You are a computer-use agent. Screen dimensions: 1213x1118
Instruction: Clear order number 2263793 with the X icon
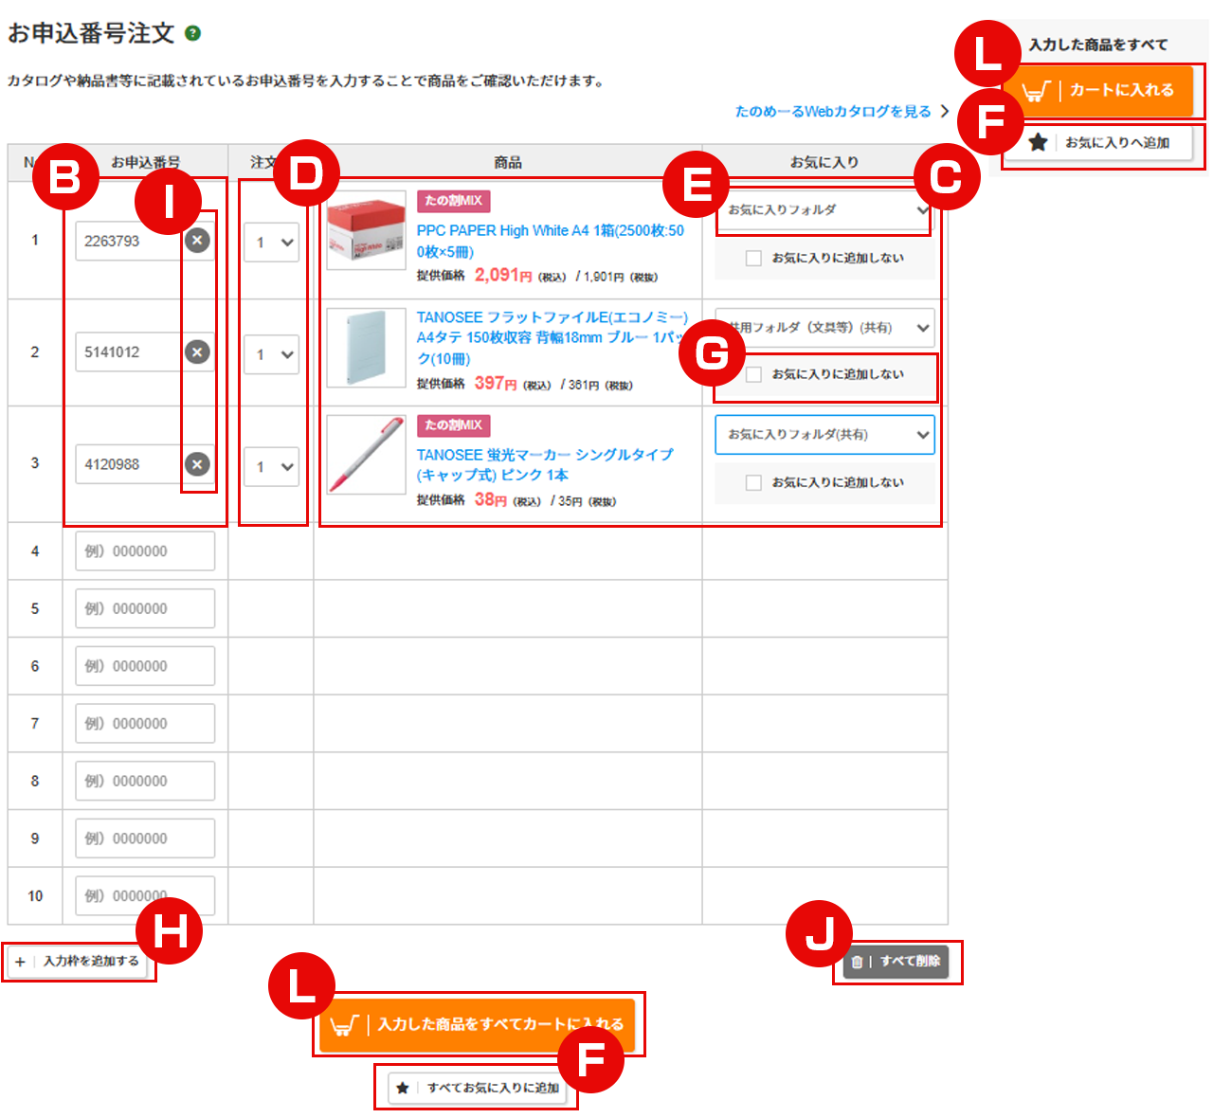[197, 241]
